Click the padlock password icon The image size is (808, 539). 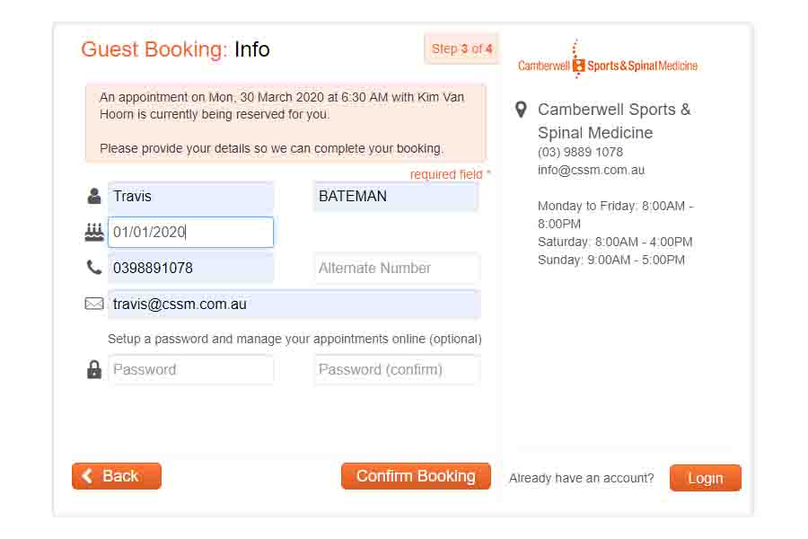[x=94, y=369]
